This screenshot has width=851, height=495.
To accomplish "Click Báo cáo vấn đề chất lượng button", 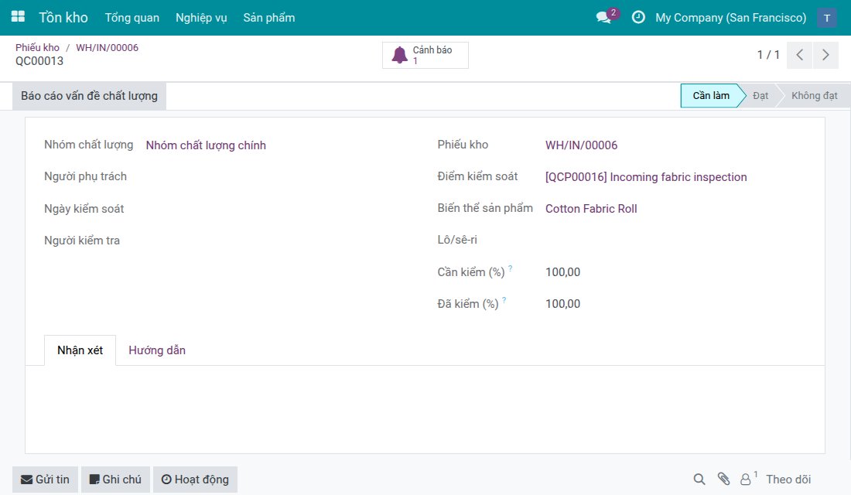I will (x=90, y=96).
